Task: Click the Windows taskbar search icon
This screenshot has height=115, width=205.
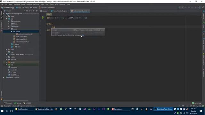Action: [7, 111]
